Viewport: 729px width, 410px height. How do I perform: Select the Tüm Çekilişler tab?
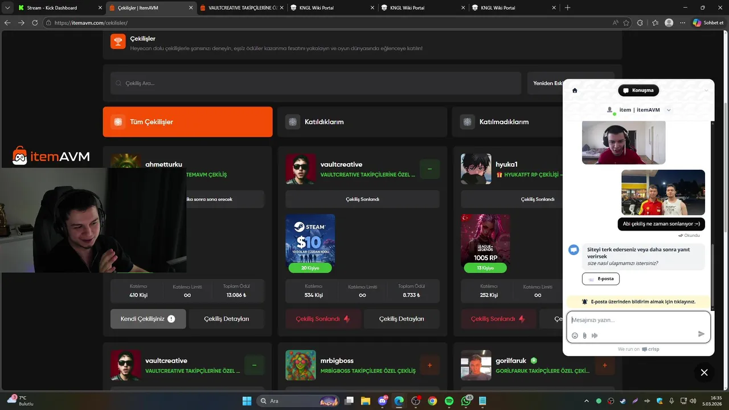(188, 122)
